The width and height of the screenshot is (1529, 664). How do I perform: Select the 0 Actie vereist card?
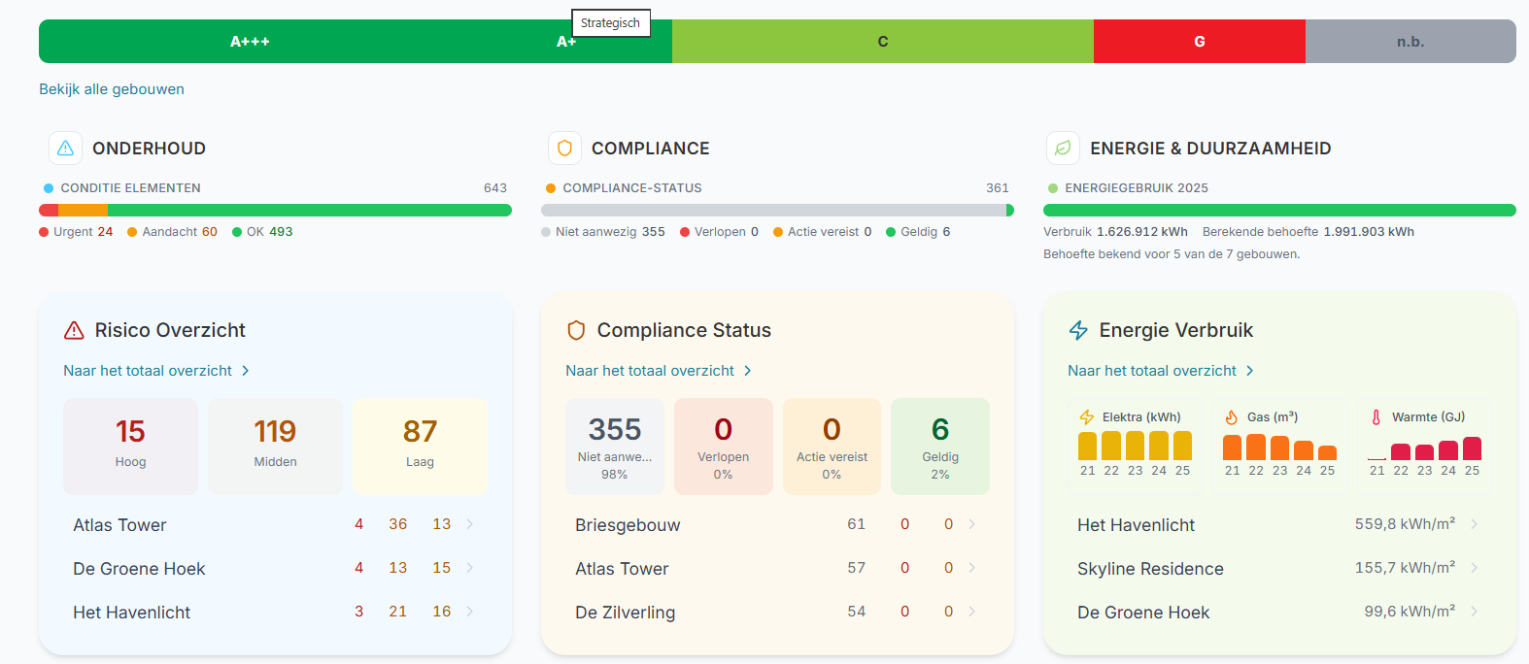coord(832,447)
